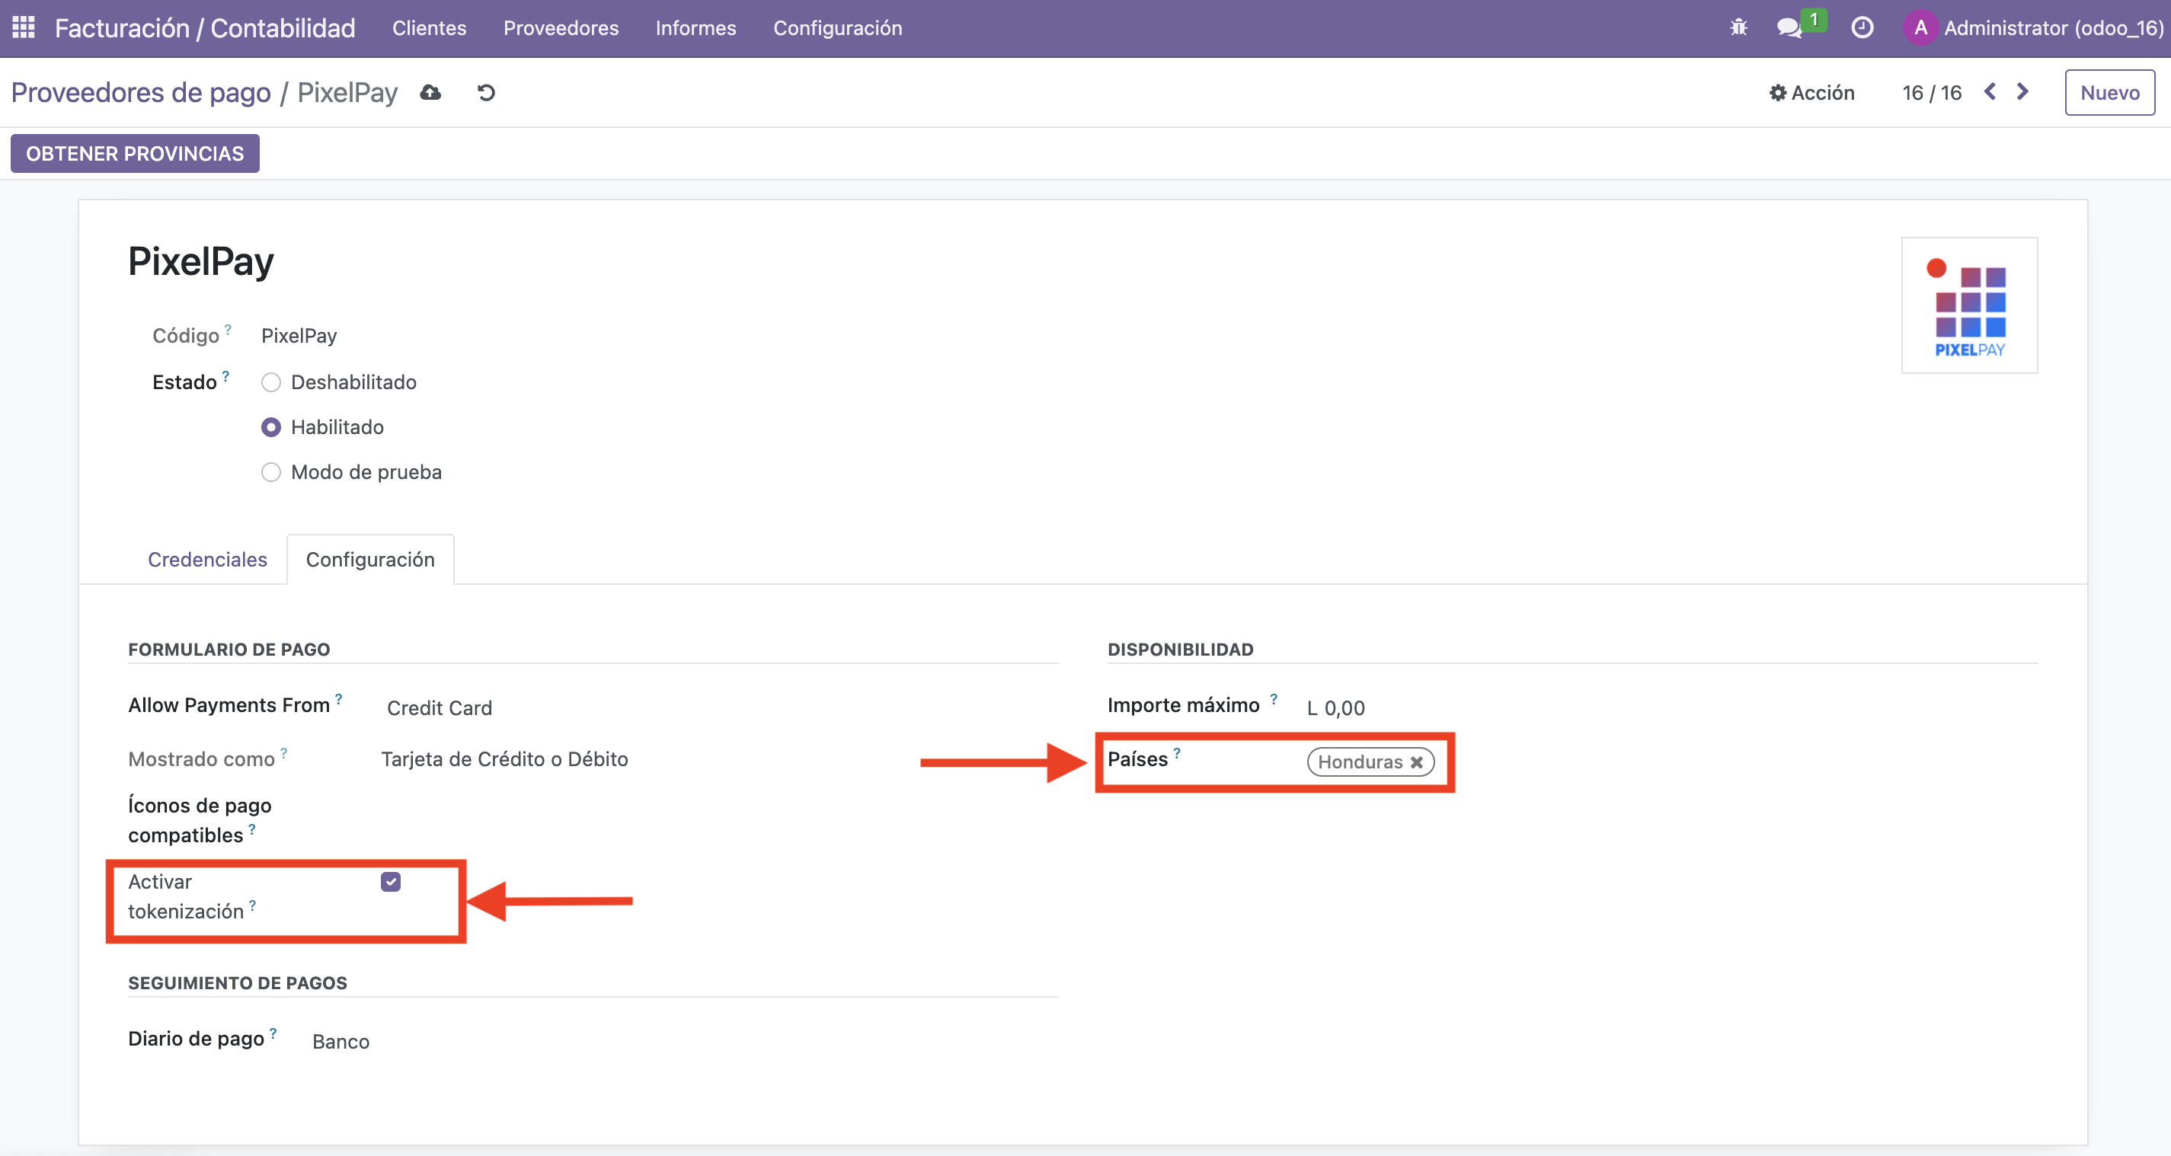Click help mark next to Código

228,330
